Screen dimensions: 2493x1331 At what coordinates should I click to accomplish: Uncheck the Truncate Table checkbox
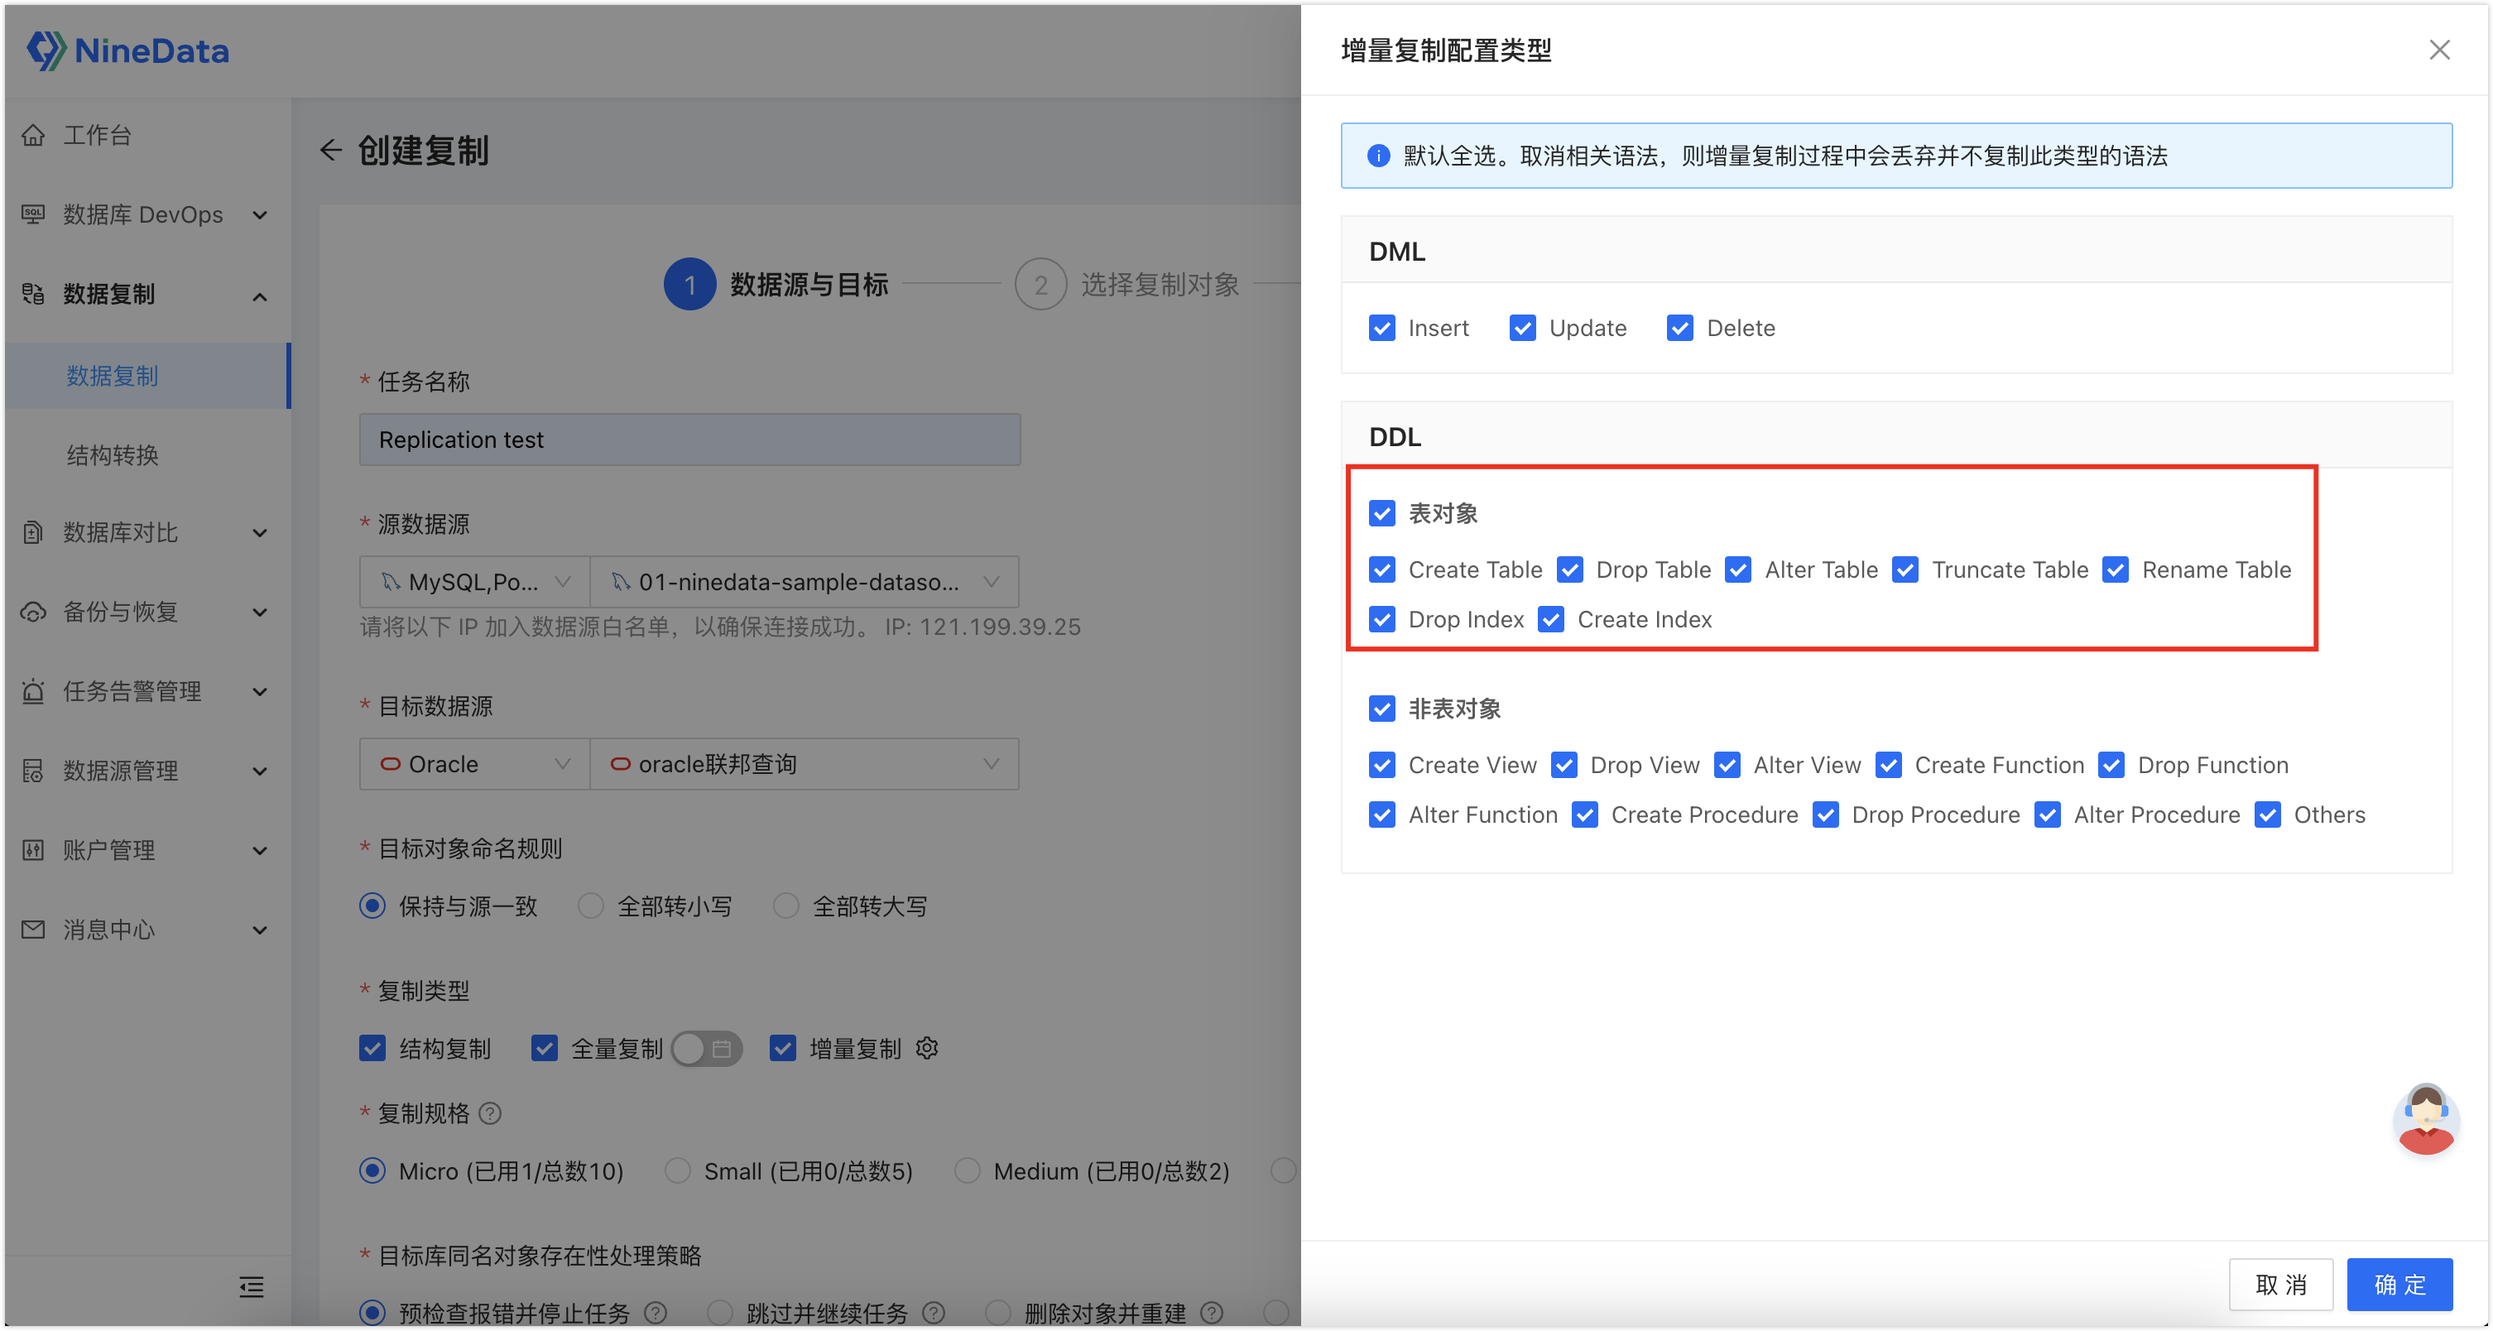pos(1905,570)
